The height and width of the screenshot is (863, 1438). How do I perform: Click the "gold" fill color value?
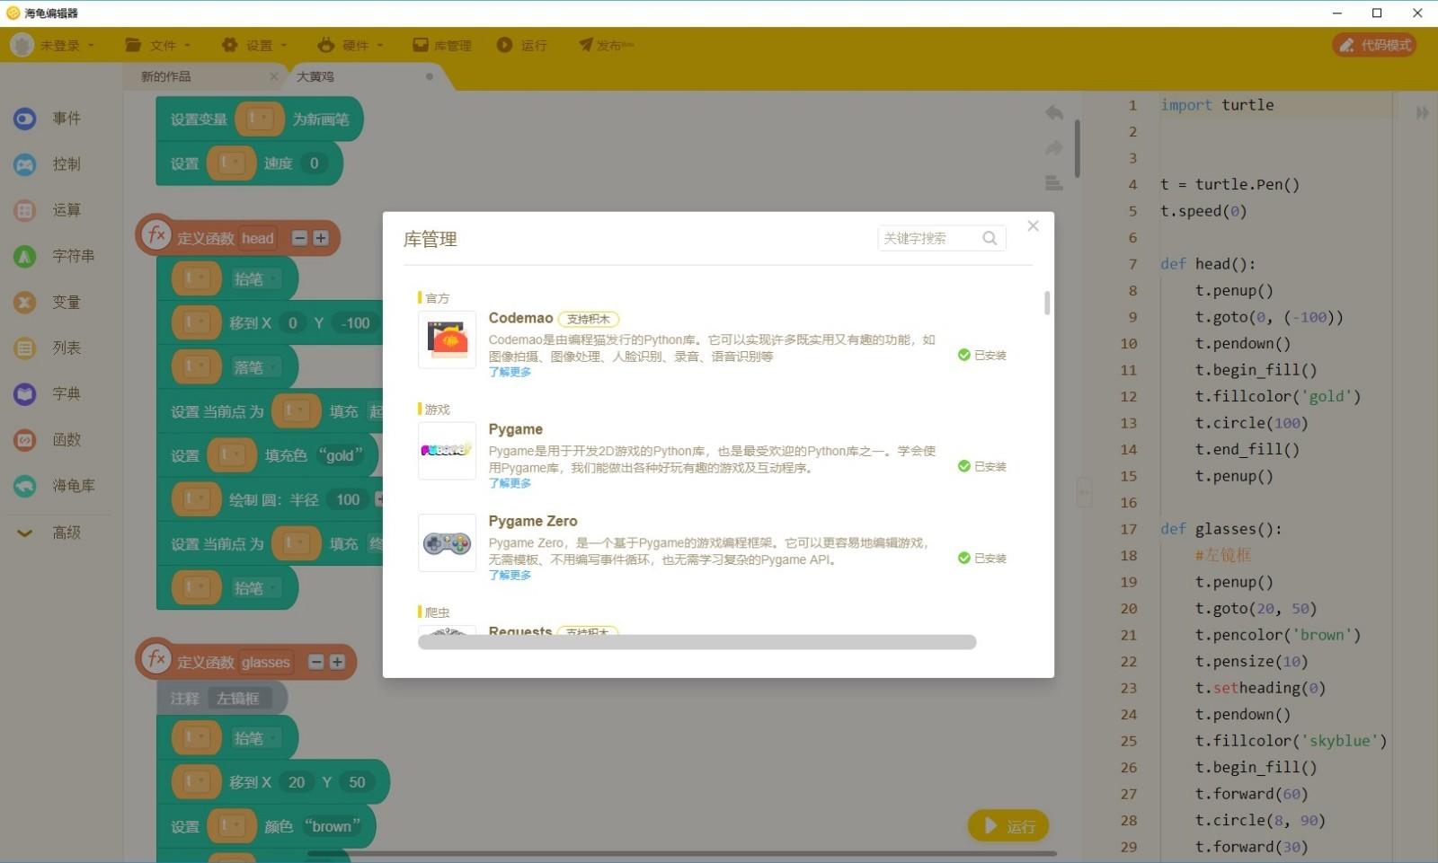340,455
